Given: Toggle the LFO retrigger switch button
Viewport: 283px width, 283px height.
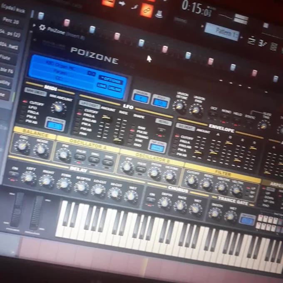Looking at the screenshot, I should [x=161, y=130].
